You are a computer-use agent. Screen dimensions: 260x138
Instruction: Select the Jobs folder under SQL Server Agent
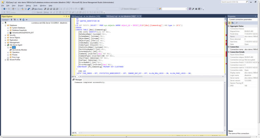click(x=14, y=48)
